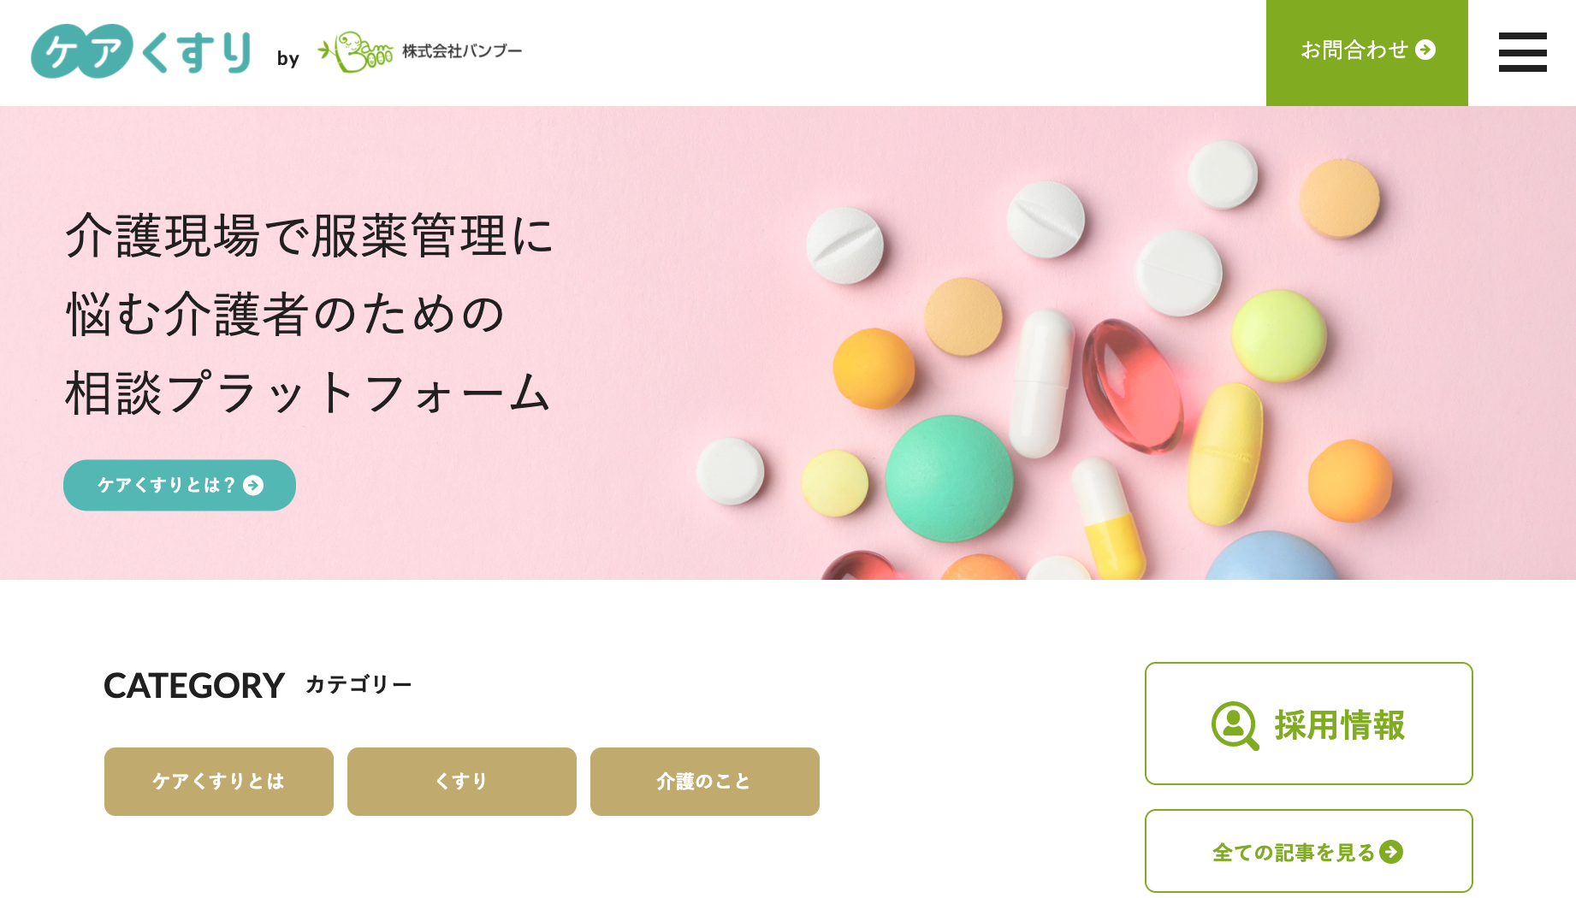Click the arrow icon beside 全ての記事を見る
The width and height of the screenshot is (1576, 898).
tap(1391, 852)
